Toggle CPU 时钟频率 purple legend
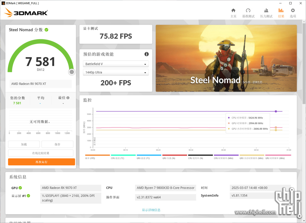306x223 pixels. [x=226, y=157]
